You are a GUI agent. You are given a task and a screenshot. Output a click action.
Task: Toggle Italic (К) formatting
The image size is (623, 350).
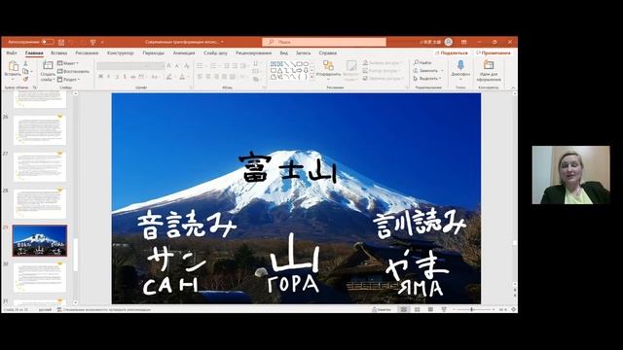[109, 77]
